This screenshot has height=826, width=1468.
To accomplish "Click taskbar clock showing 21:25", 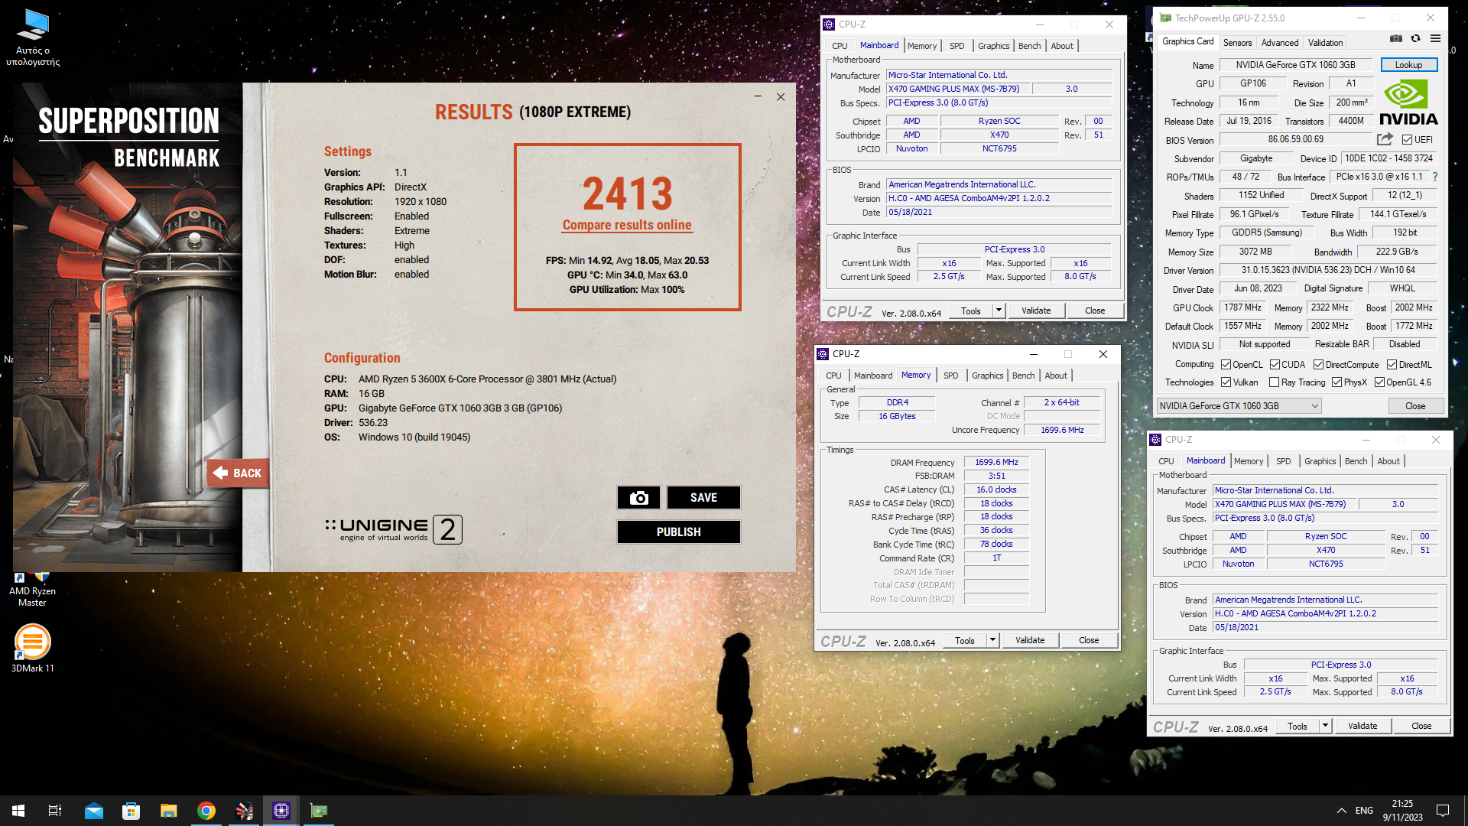I will [1402, 811].
